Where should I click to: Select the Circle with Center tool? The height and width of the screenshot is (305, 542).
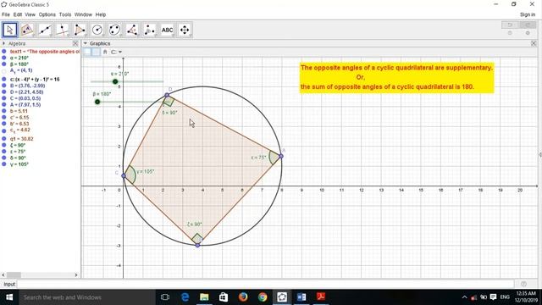[x=97, y=30]
